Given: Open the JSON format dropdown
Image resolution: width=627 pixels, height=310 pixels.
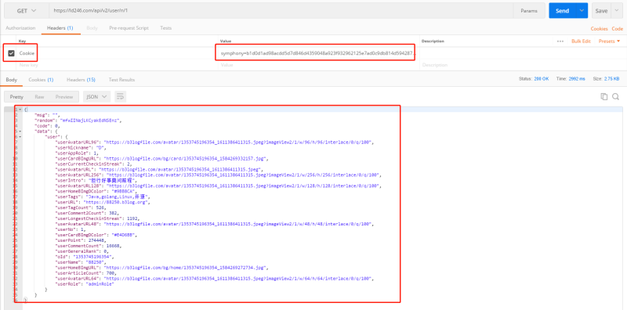Looking at the screenshot, I should tap(96, 96).
